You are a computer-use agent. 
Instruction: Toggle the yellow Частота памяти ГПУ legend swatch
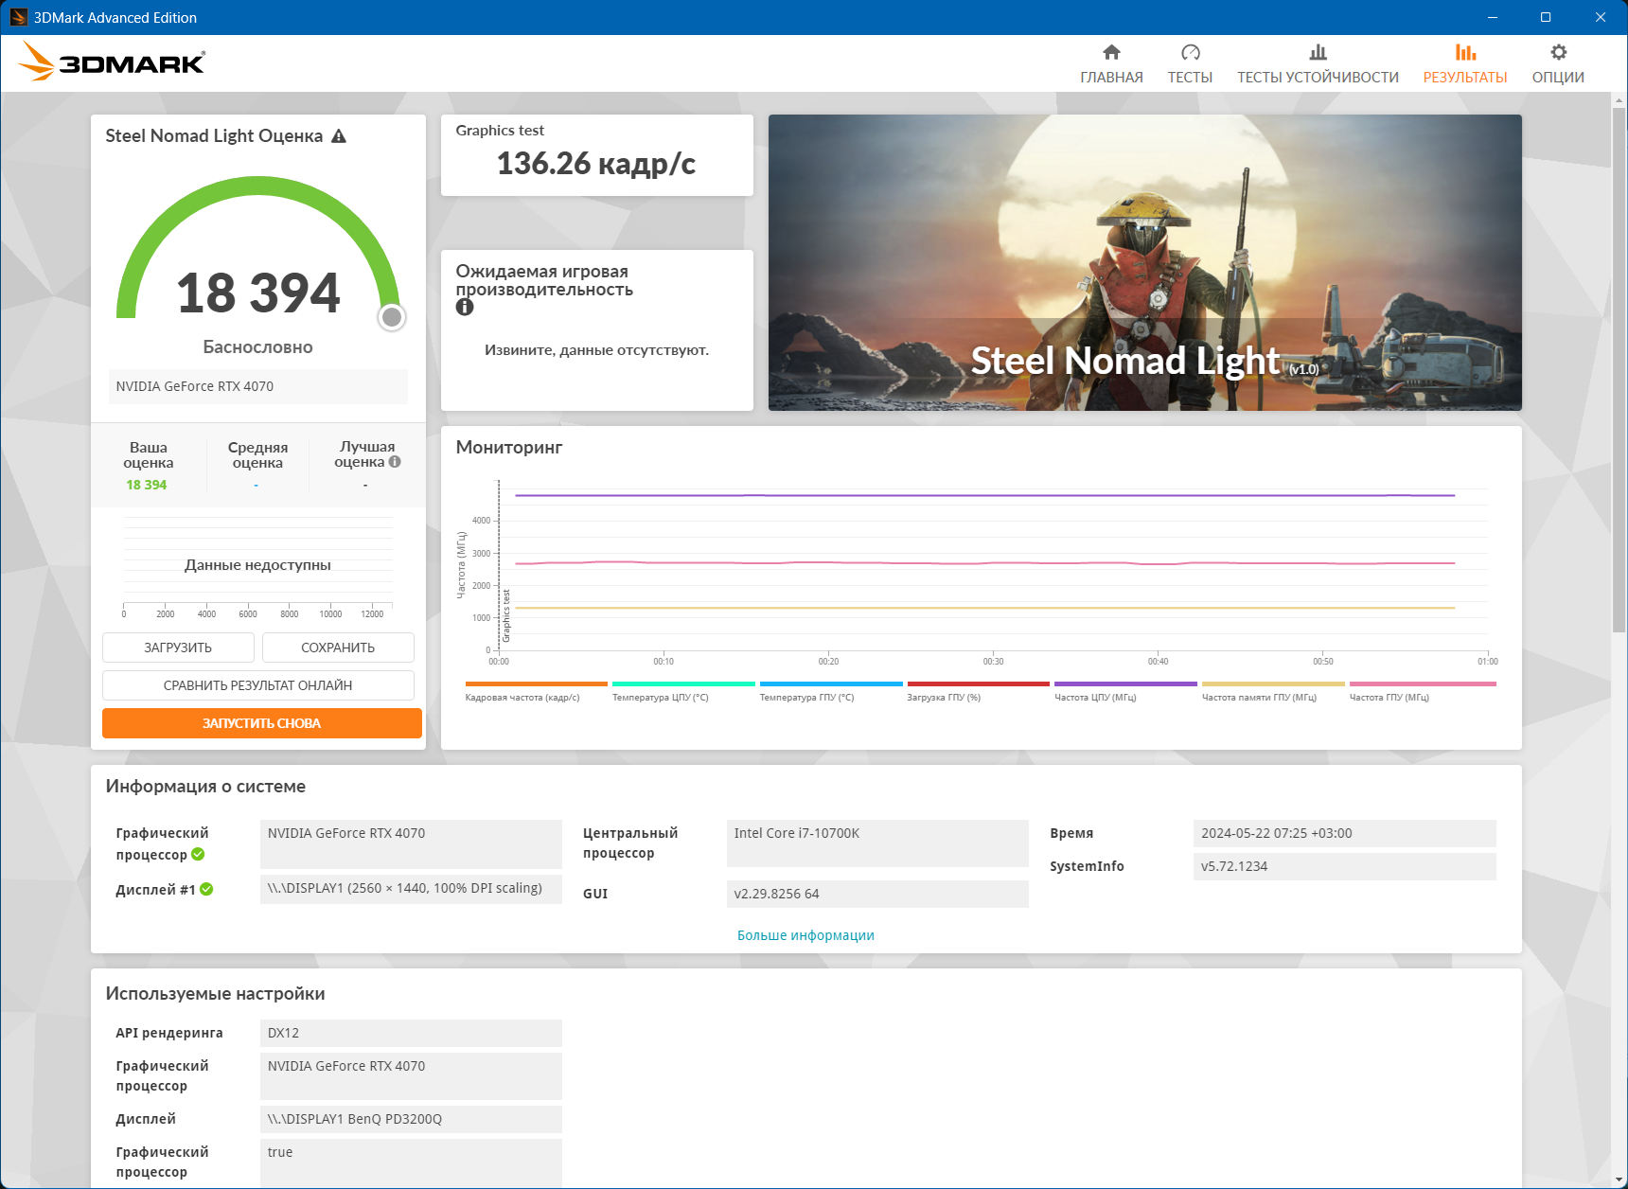(x=1273, y=683)
